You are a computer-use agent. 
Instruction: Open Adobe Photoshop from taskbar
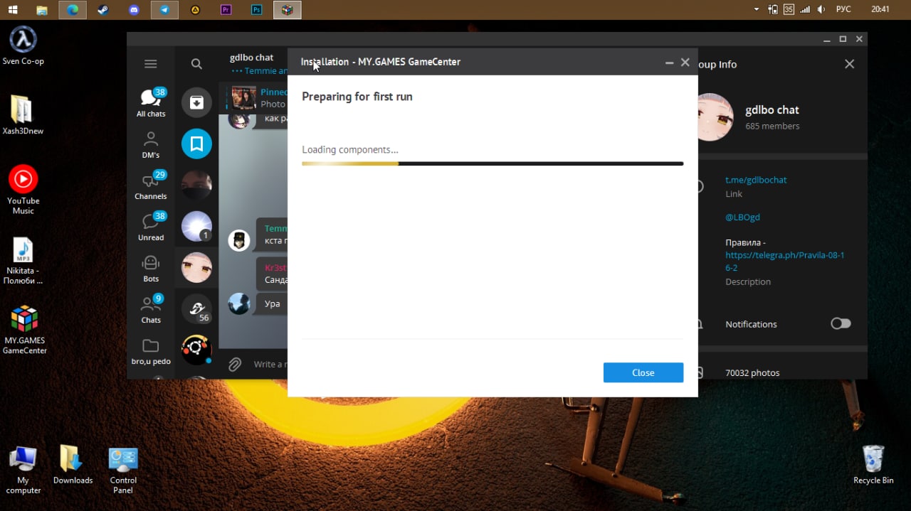pos(257,10)
